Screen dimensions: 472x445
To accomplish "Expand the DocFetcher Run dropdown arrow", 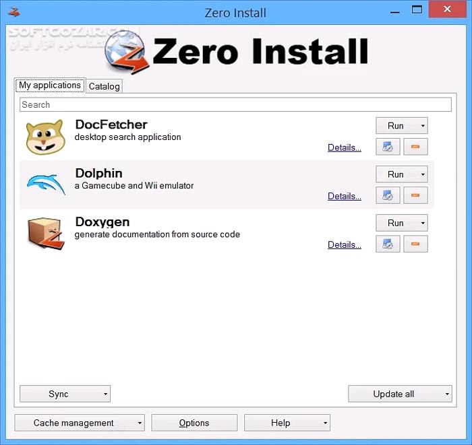I will coord(423,126).
